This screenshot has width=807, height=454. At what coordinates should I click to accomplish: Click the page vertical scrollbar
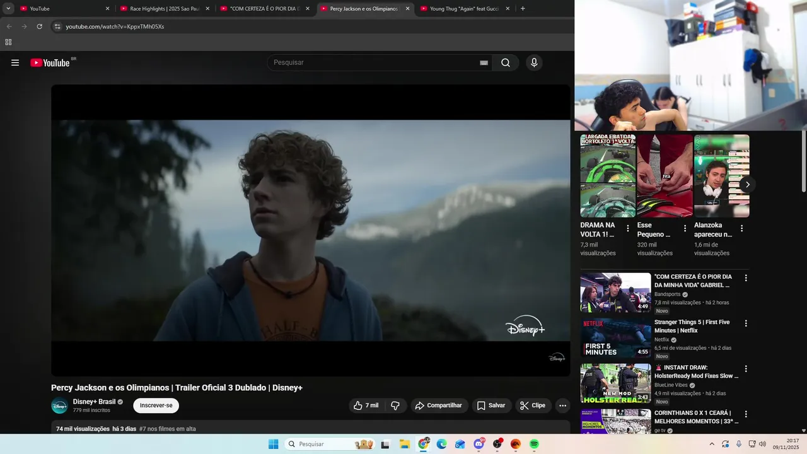pyautogui.click(x=803, y=162)
